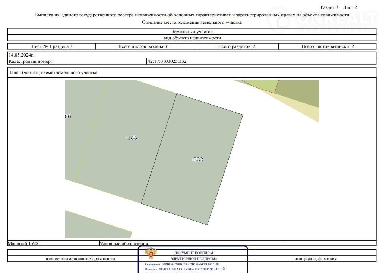Click the Лист № 1 раздела 3 cell

click(x=52, y=46)
